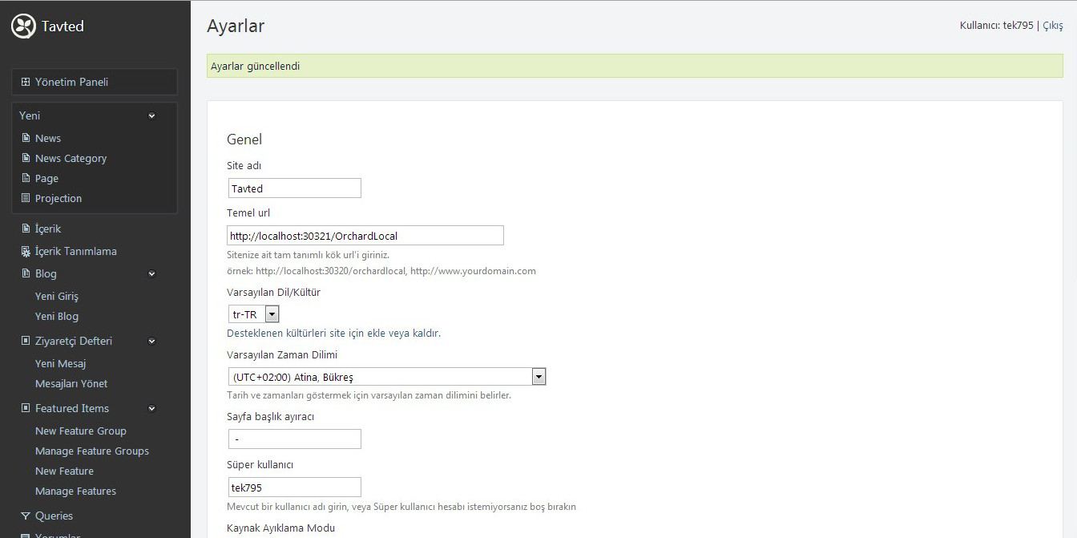
Task: Open the Varsayılan Dil/Kültür dropdown
Action: click(x=272, y=314)
